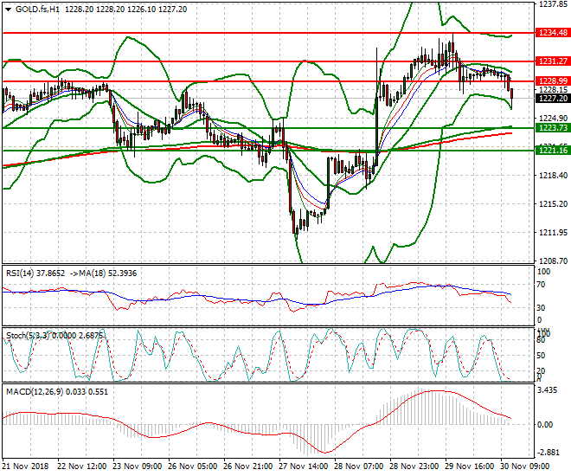The width and height of the screenshot is (571, 476).
Task: Click the triangle arrow beside GOLD.fs title
Action: tap(9, 10)
